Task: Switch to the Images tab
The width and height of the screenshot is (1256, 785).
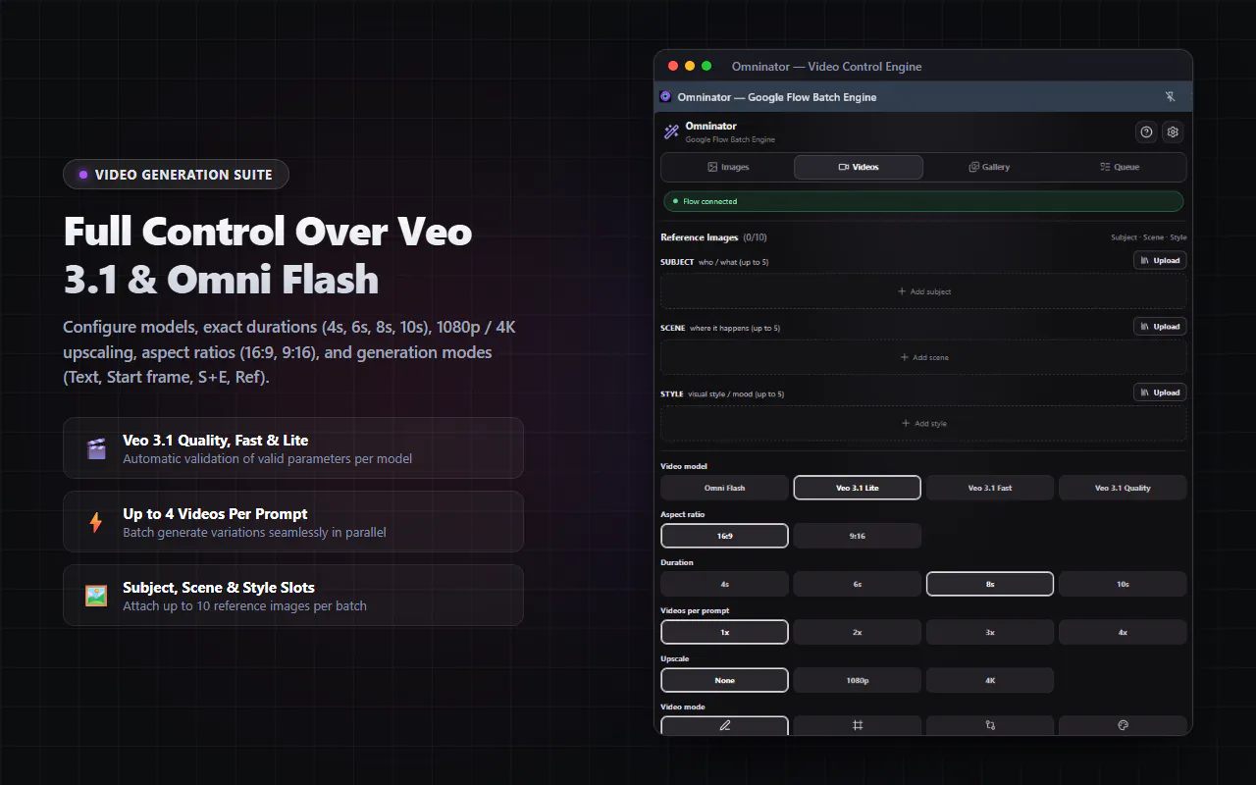Action: pos(728,167)
